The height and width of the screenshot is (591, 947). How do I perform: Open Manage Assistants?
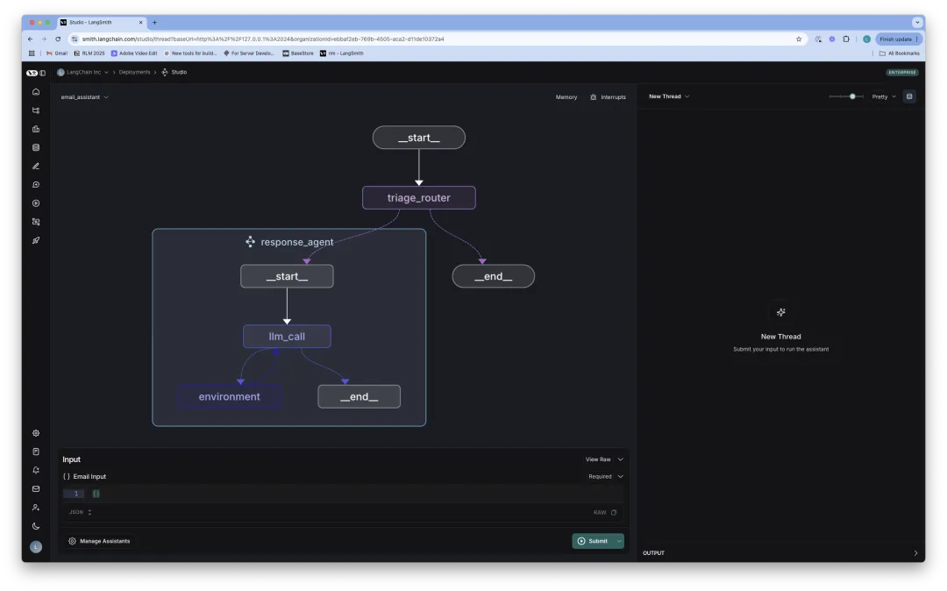pos(101,541)
